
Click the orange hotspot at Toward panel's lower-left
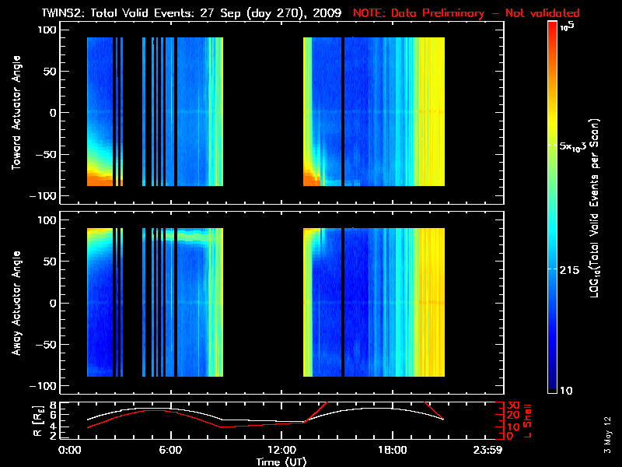[97, 179]
